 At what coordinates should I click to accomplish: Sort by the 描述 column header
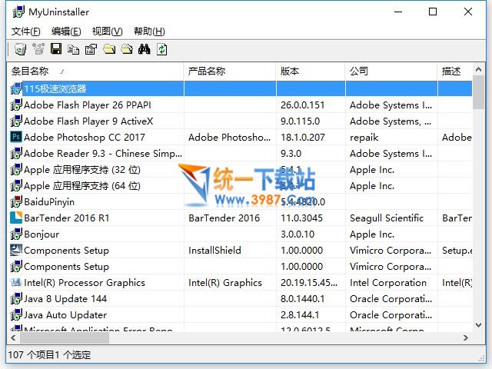tap(454, 71)
